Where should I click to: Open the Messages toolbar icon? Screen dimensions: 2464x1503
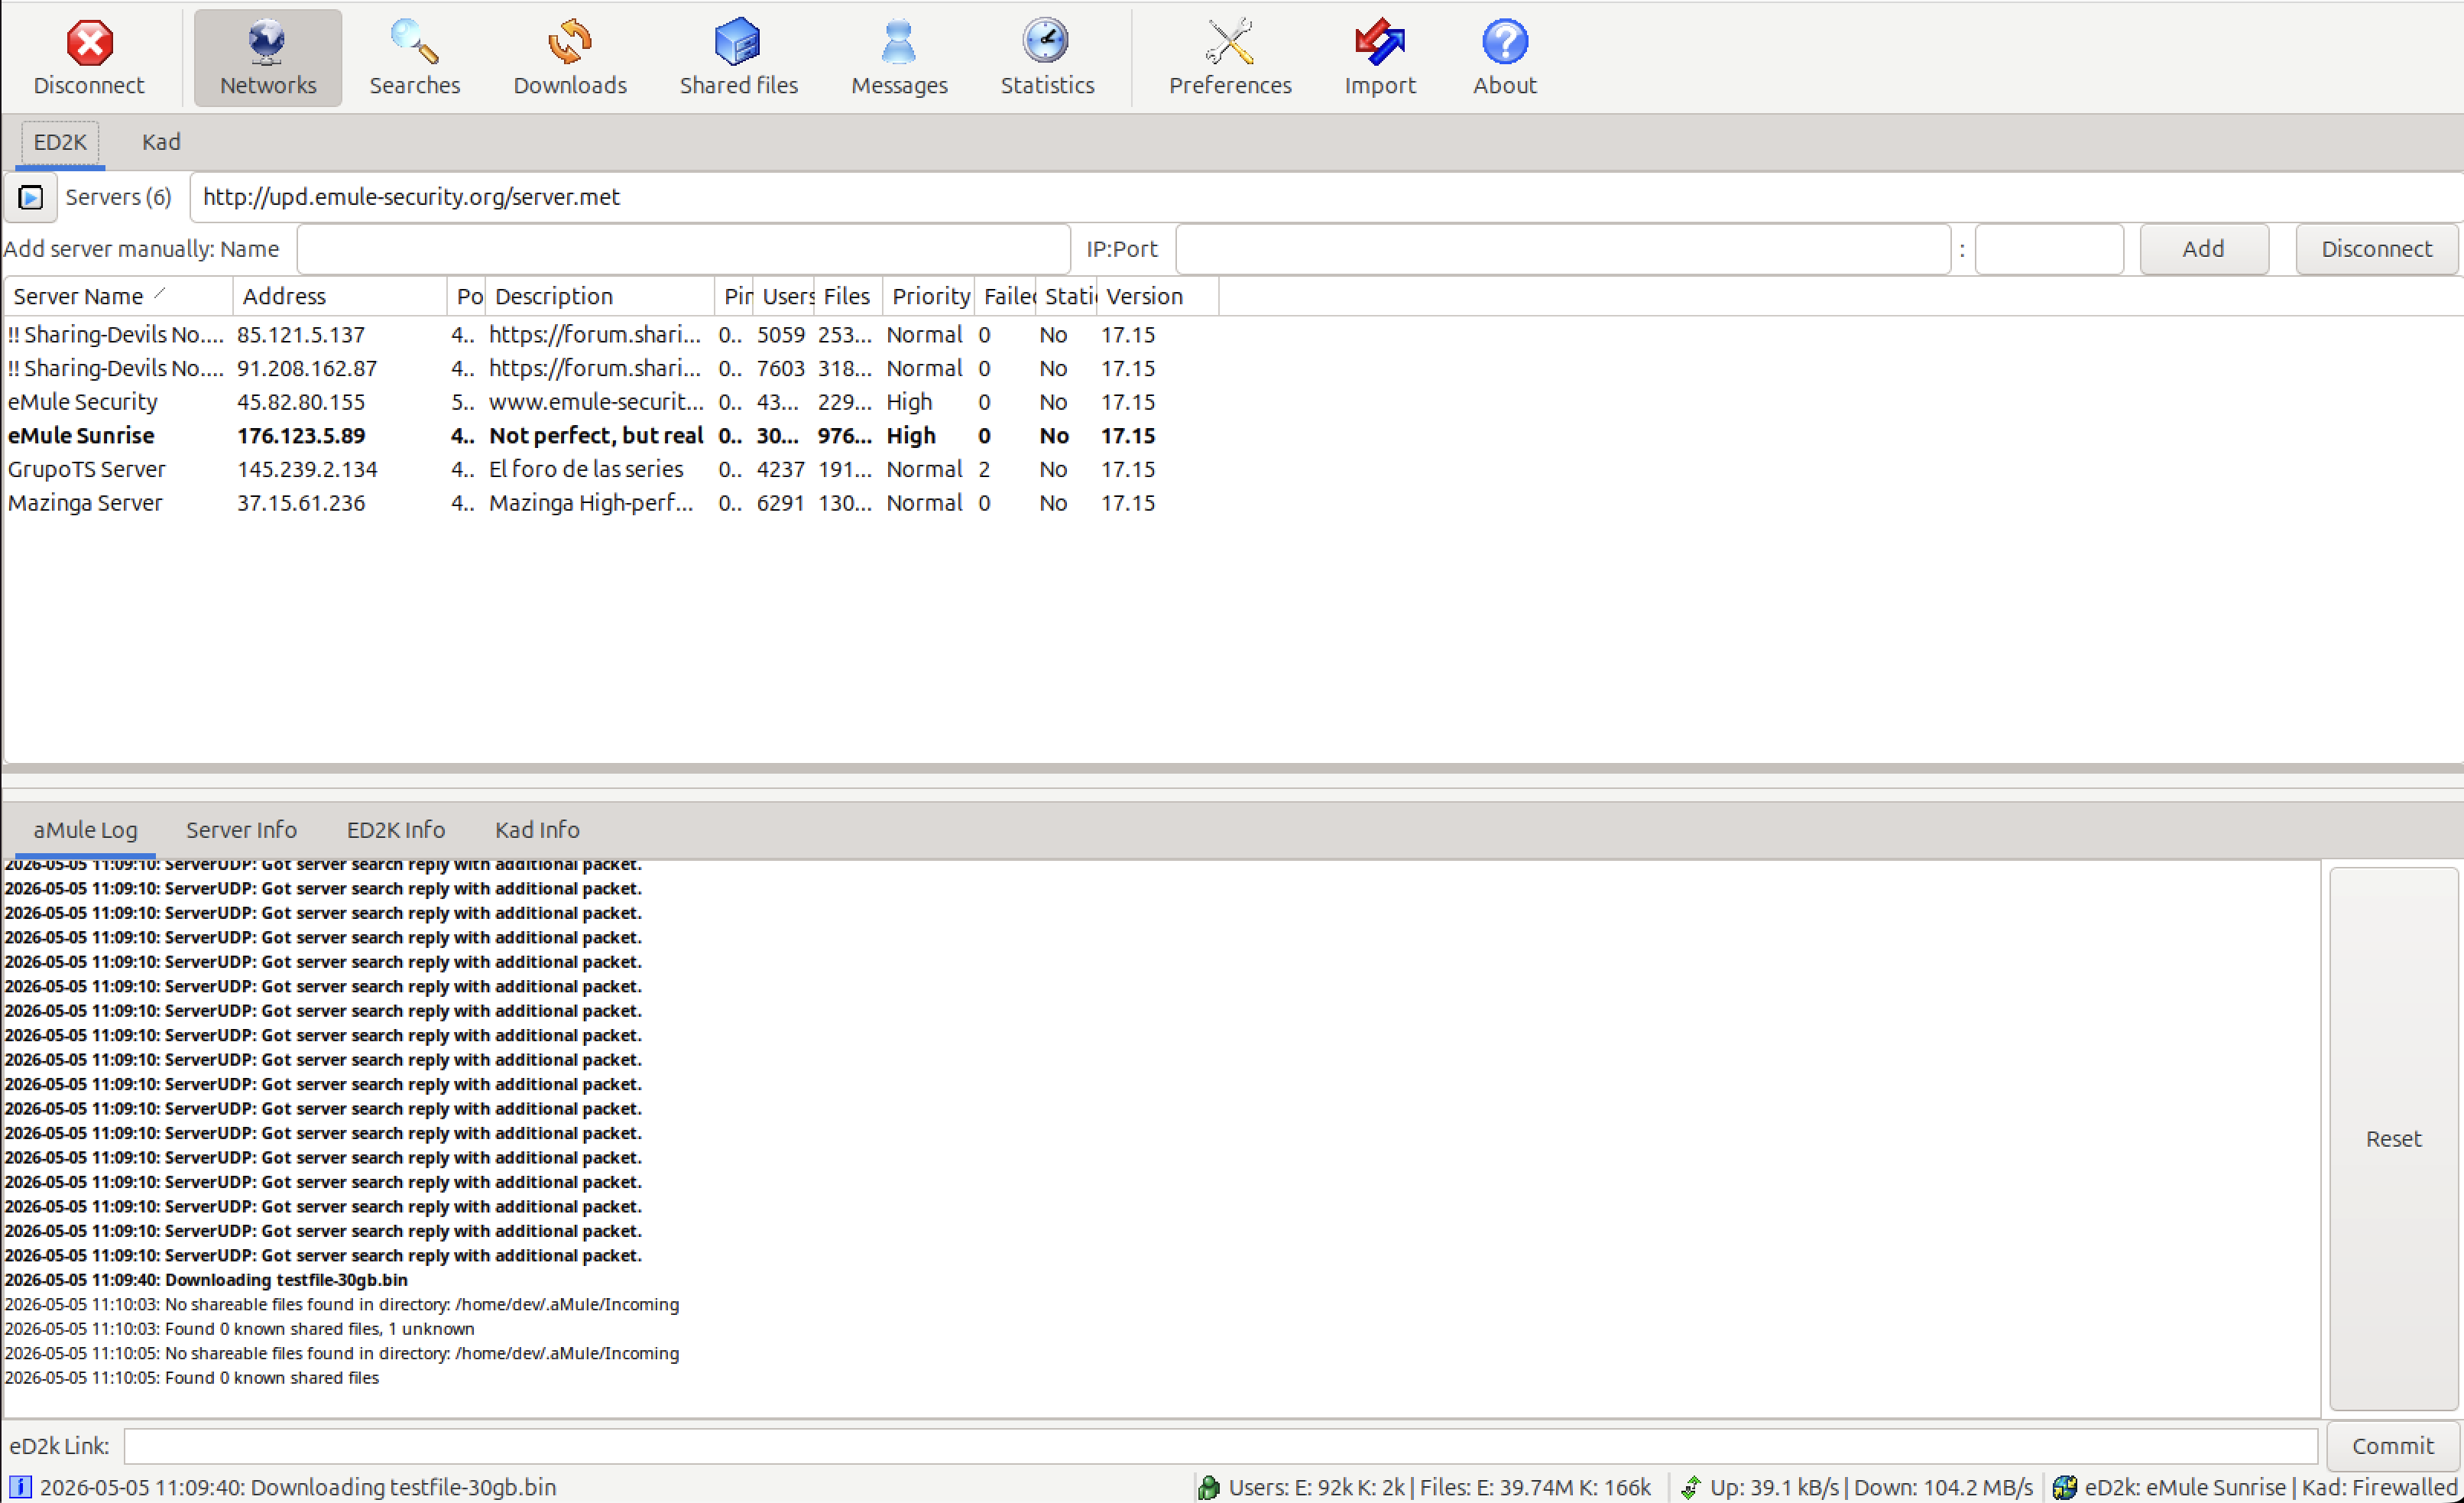click(899, 58)
